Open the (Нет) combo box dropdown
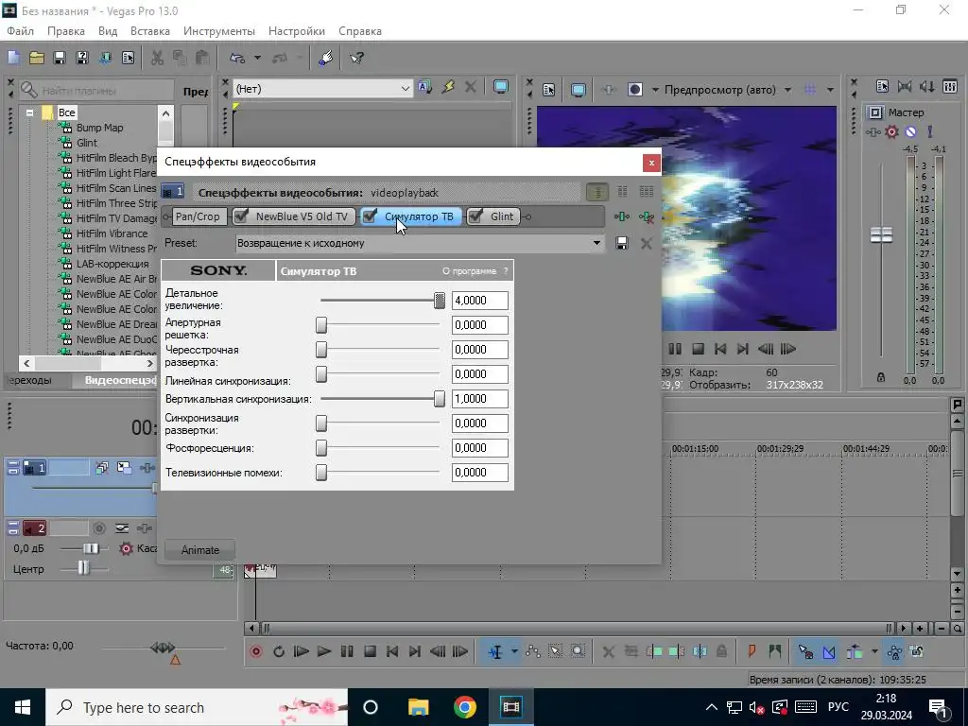 (x=405, y=89)
